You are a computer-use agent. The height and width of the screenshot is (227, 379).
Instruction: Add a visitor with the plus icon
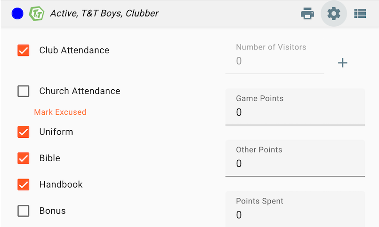pos(343,63)
